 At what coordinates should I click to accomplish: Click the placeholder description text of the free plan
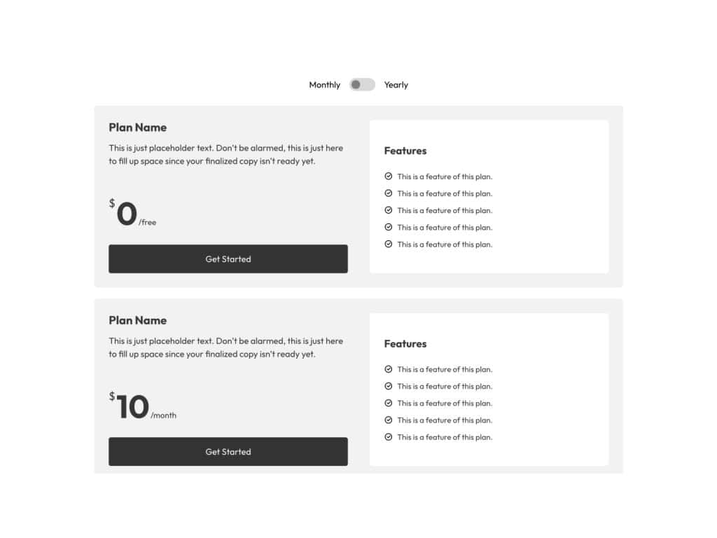coord(225,155)
